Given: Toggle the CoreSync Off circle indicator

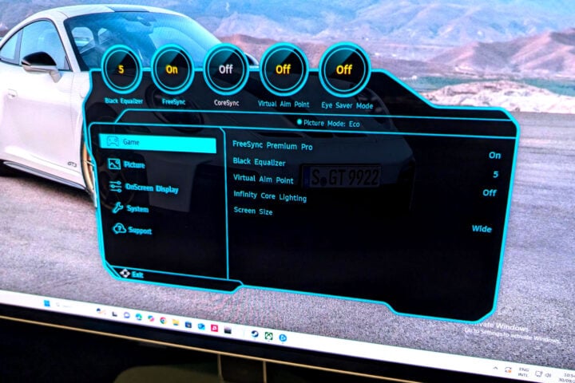Looking at the screenshot, I should [x=226, y=69].
